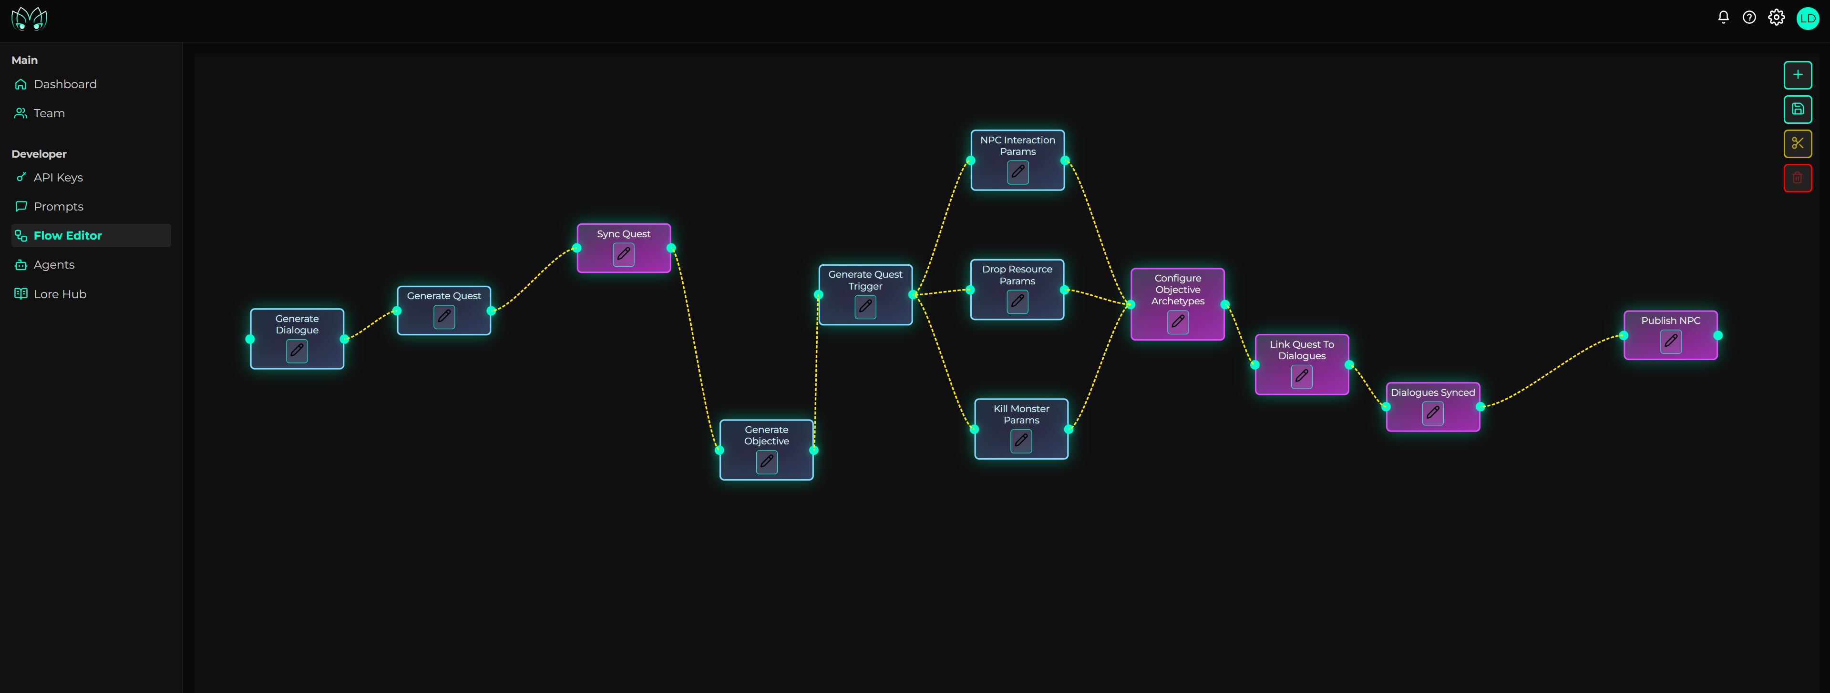Select the Dialogues Synced node

pyautogui.click(x=1433, y=407)
